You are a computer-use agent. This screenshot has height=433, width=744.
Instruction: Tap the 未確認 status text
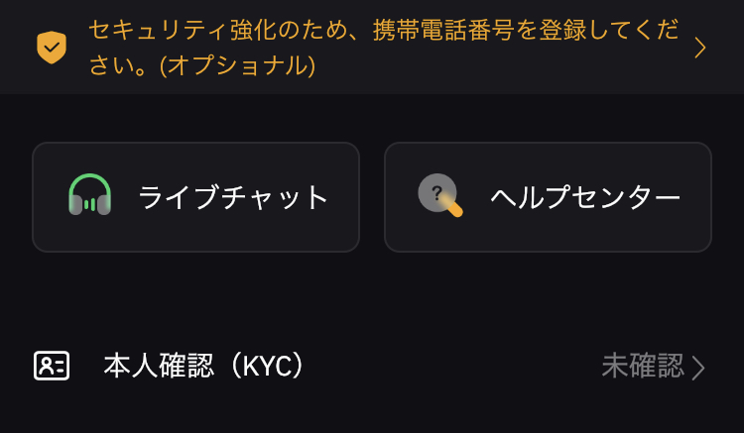[x=643, y=366]
